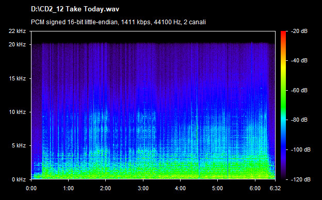Screen dimensions: 322x200
Task: Click the file title CD2_12 Take Today.wav
Action: pos(75,9)
